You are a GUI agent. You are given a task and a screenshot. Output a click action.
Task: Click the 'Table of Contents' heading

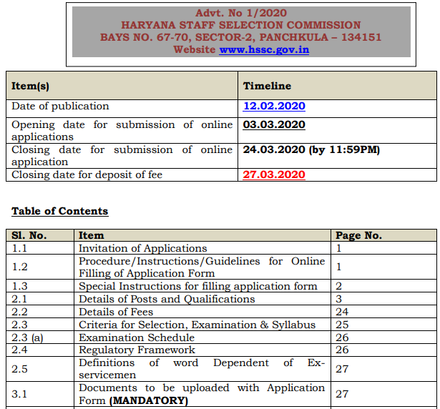click(60, 211)
